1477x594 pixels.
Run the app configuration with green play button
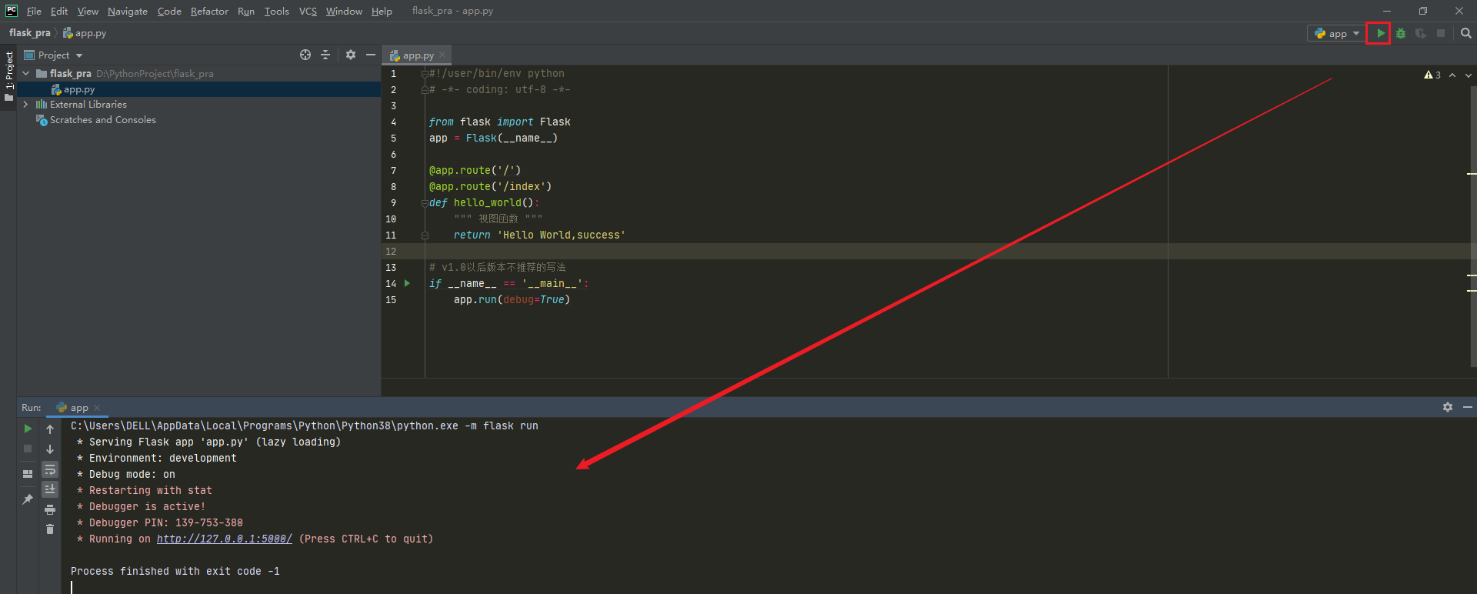coord(1381,33)
